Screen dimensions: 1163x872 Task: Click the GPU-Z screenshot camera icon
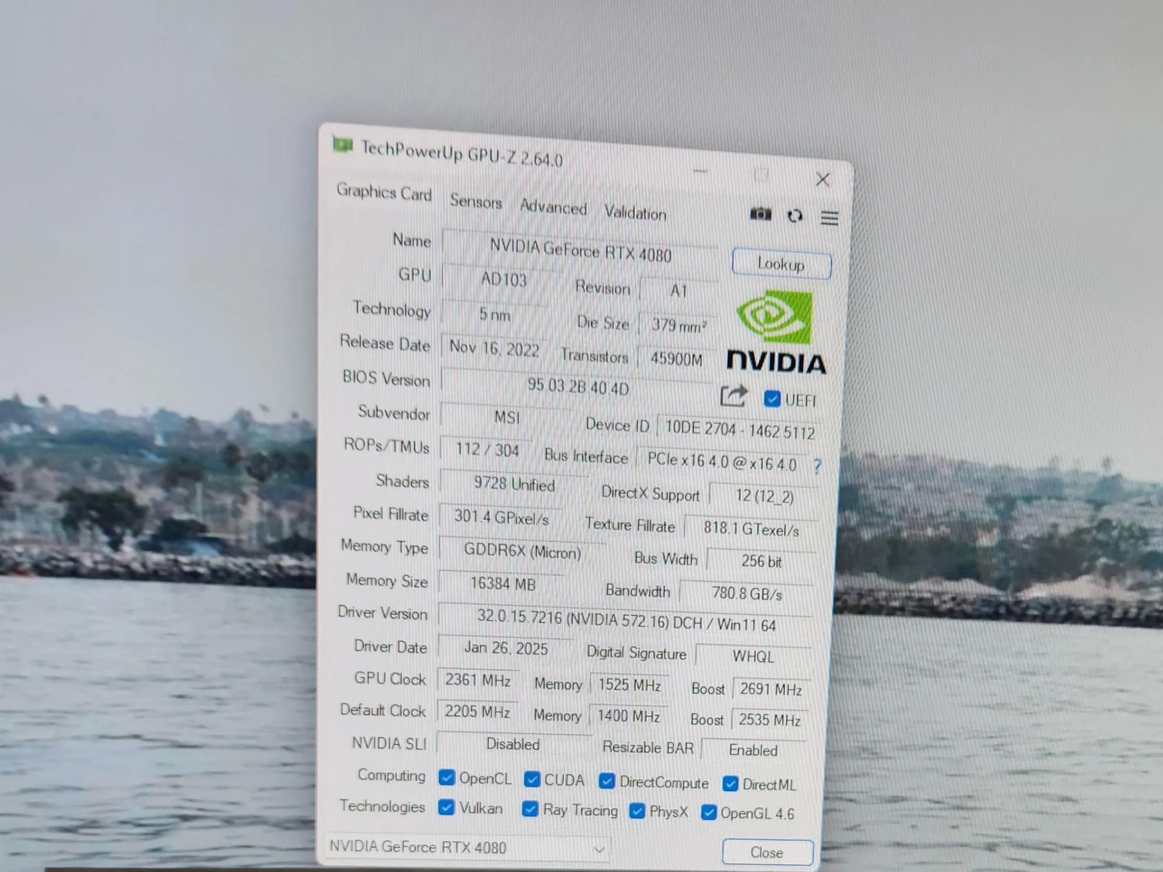(x=760, y=214)
